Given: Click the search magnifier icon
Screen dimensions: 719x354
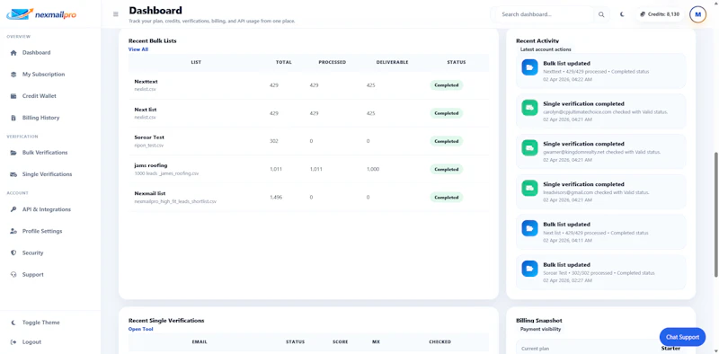Looking at the screenshot, I should click(601, 14).
